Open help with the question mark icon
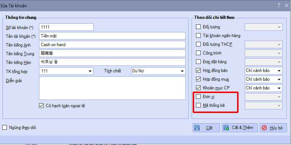 pyautogui.click(x=279, y=5)
